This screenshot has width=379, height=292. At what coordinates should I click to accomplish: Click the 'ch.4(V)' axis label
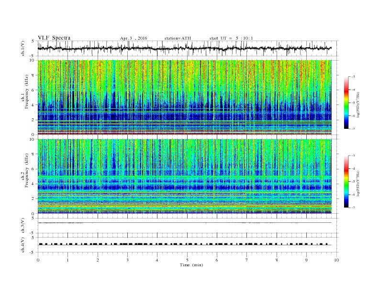(23, 245)
